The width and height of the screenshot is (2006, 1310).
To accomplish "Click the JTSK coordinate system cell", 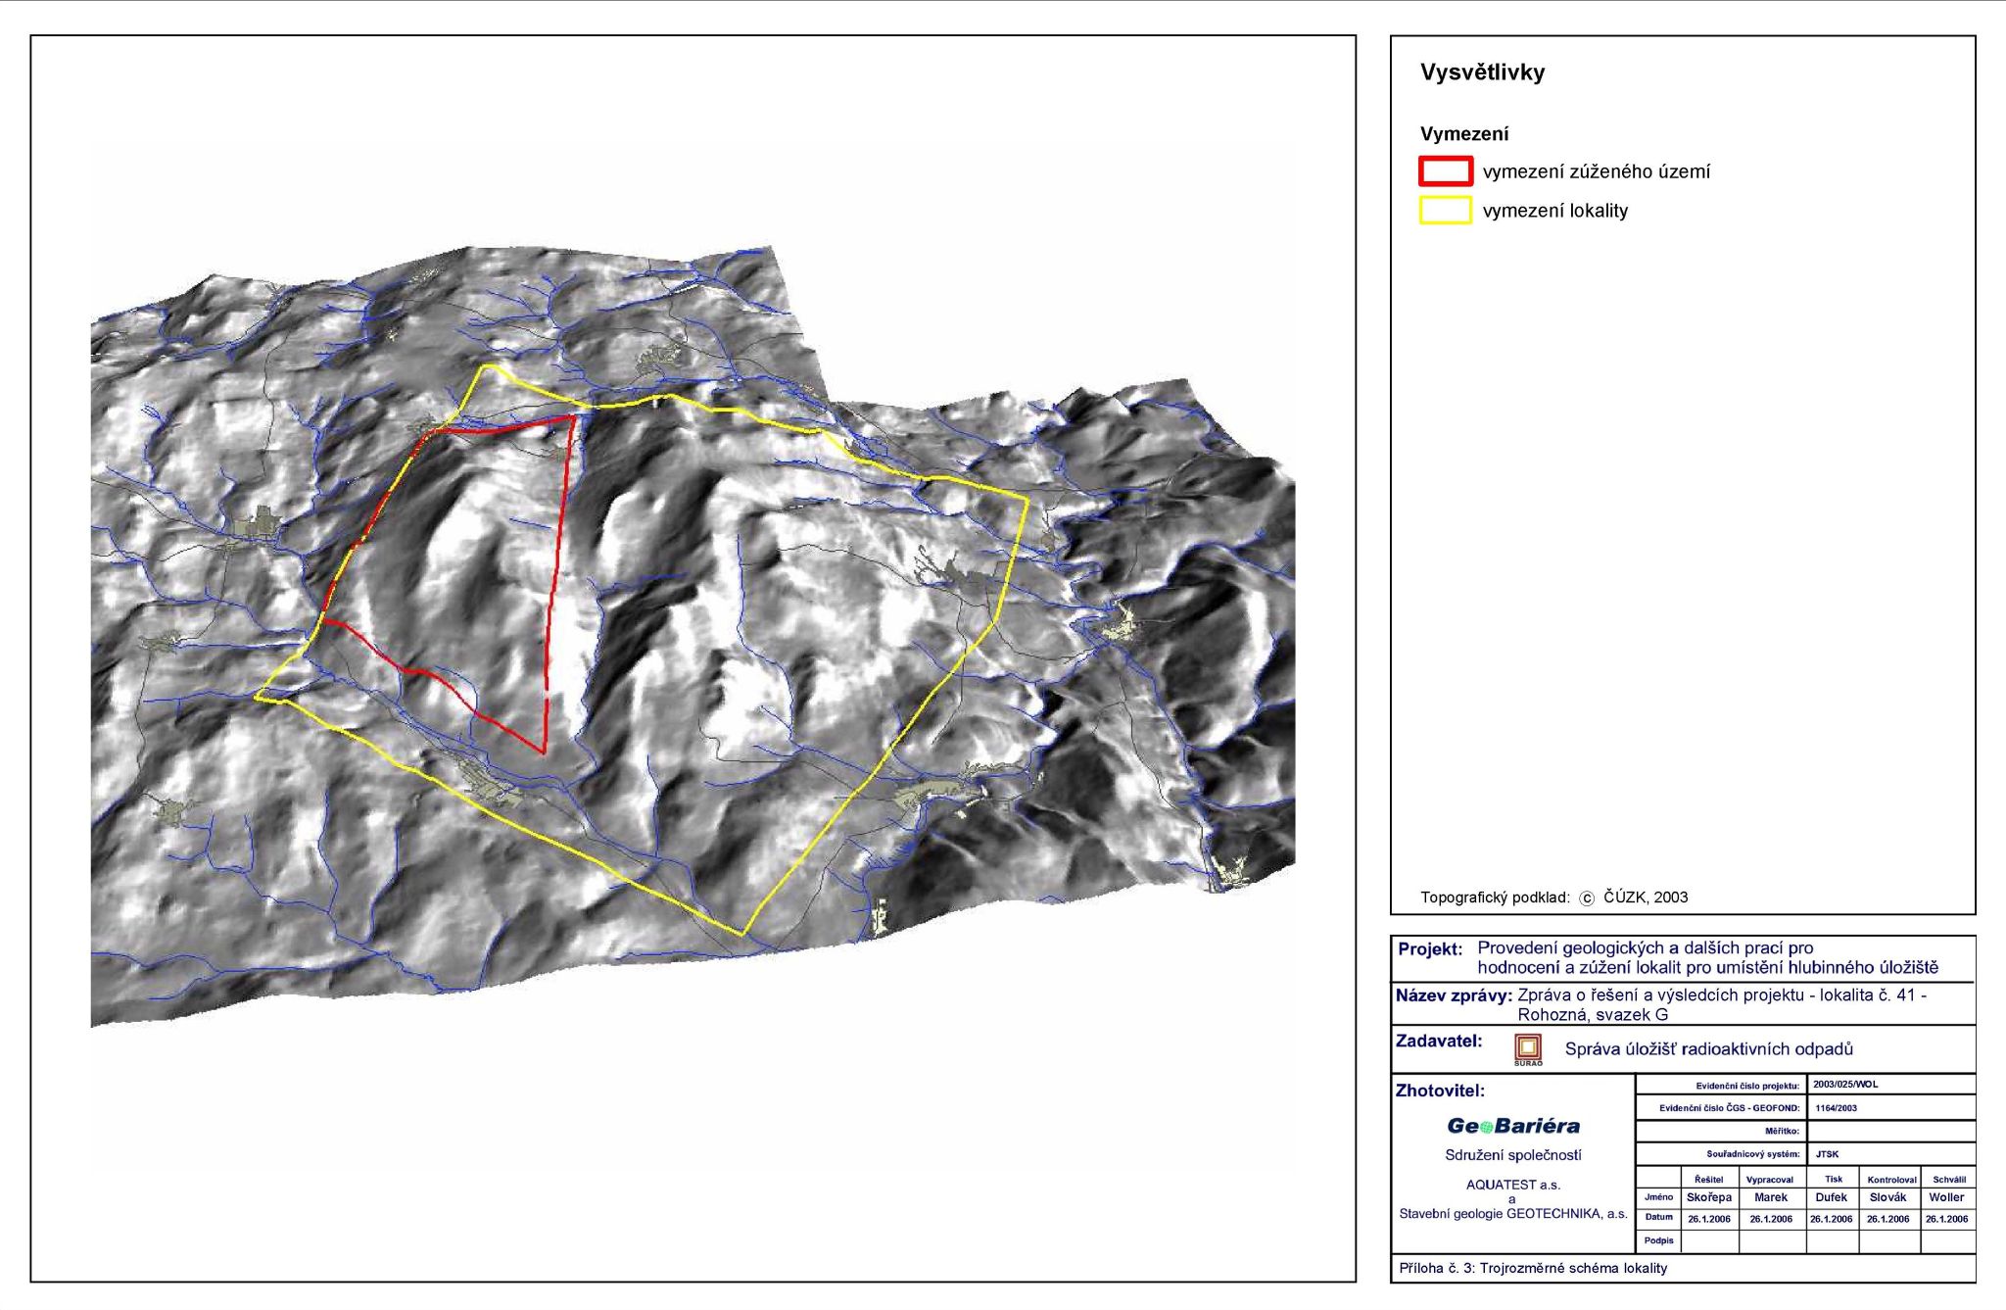I will tap(1827, 1154).
